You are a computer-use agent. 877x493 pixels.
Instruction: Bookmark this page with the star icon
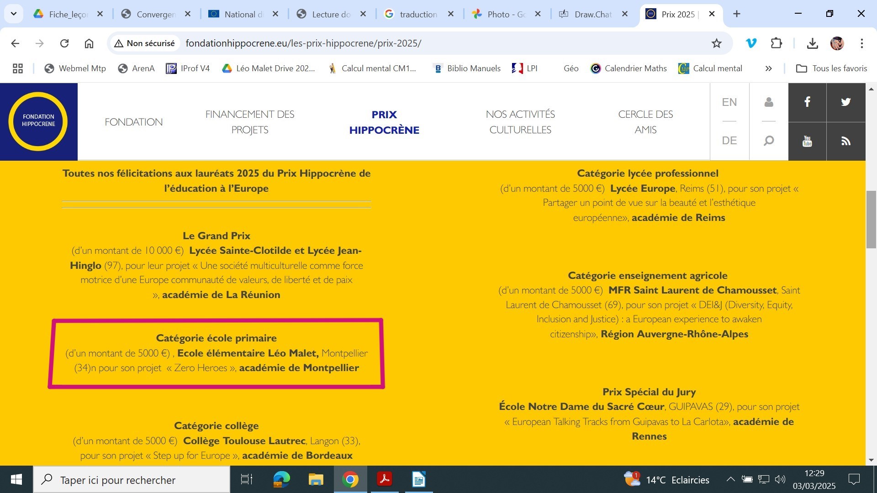click(x=716, y=43)
